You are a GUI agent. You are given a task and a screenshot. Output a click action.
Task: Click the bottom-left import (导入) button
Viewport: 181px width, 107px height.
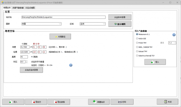[13, 102]
